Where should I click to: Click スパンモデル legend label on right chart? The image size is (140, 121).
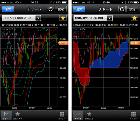pyautogui.click(x=80, y=29)
